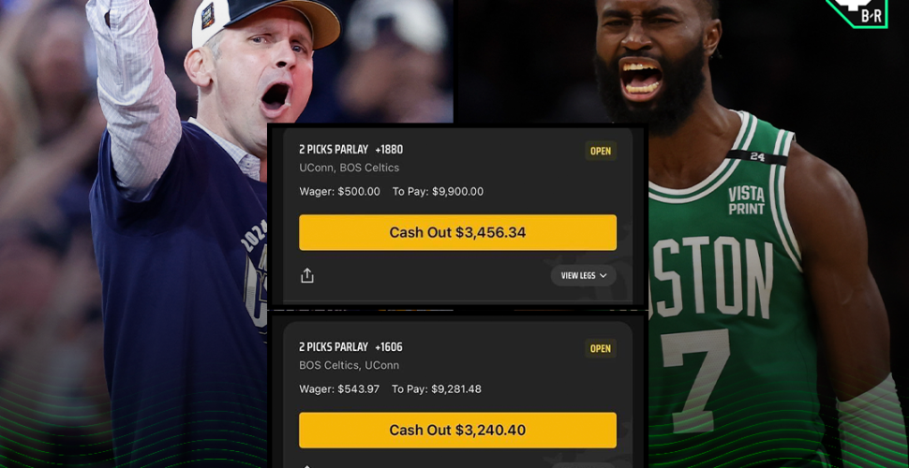
Task: Tap the share icon on the +1880 parlay
Action: click(x=307, y=276)
